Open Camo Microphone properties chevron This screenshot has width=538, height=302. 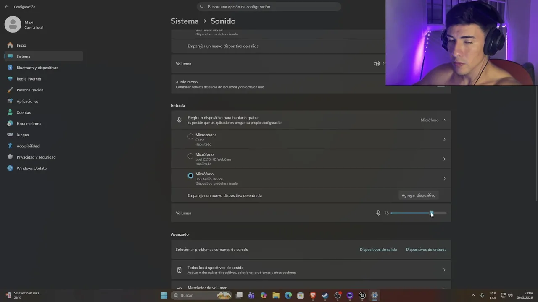[444, 139]
